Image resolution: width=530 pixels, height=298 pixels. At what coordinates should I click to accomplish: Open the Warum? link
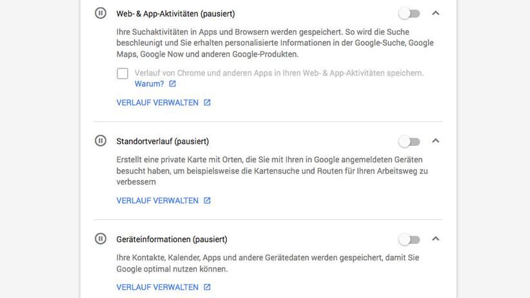[x=149, y=84]
